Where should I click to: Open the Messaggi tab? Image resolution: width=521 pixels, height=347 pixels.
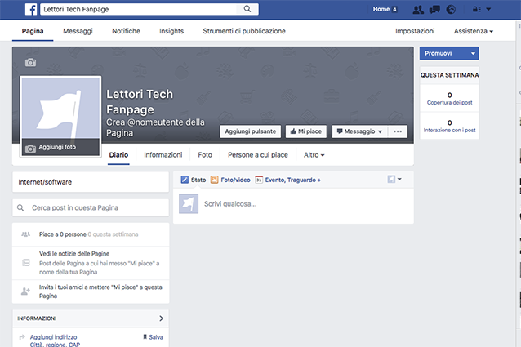(78, 31)
